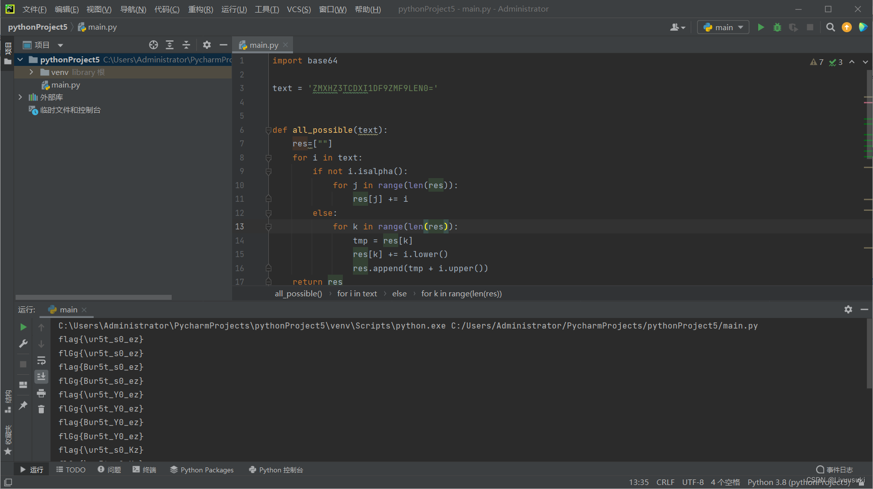Click all_possible() in the breadcrumb bar

(298, 293)
